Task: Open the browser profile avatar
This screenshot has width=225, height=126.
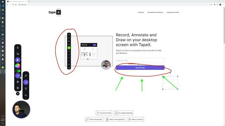Action: pos(220,5)
